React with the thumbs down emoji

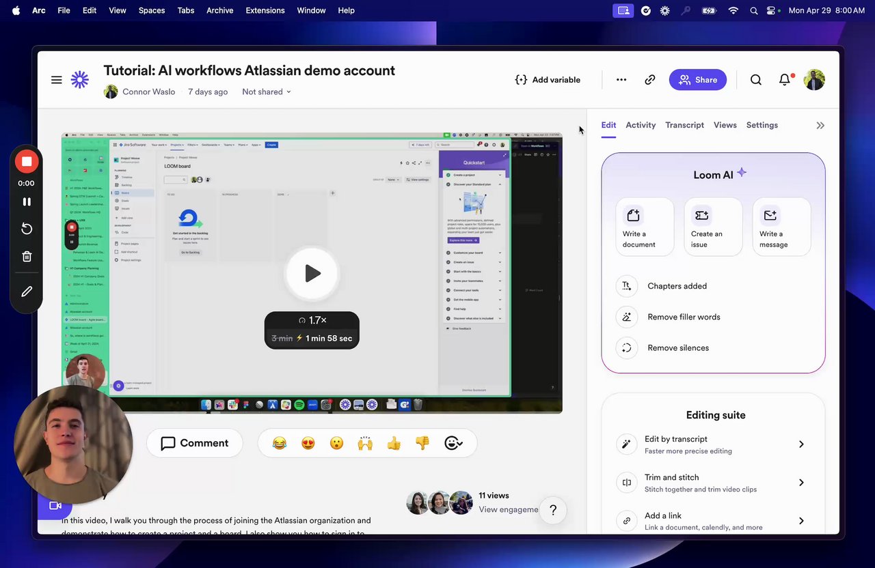click(x=422, y=443)
